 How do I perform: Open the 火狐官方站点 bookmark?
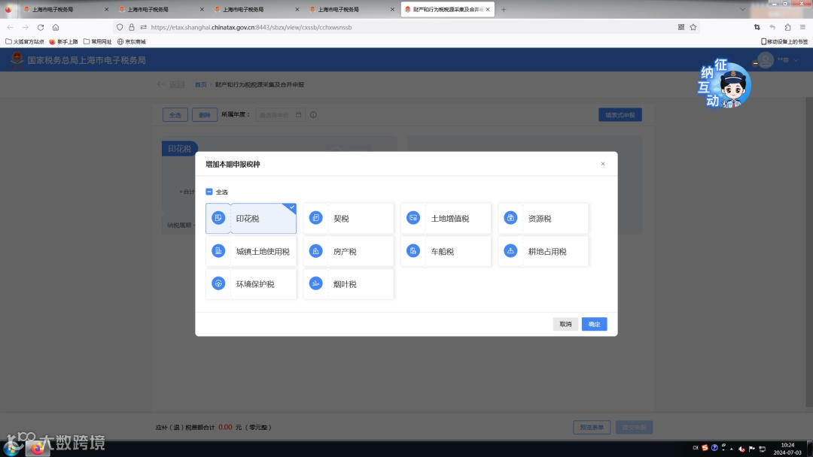[25, 41]
